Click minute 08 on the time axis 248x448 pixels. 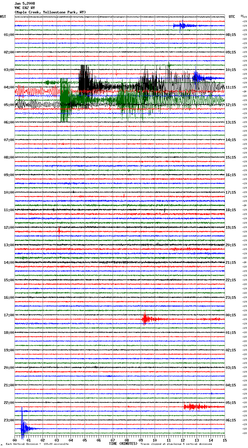pos(127,440)
